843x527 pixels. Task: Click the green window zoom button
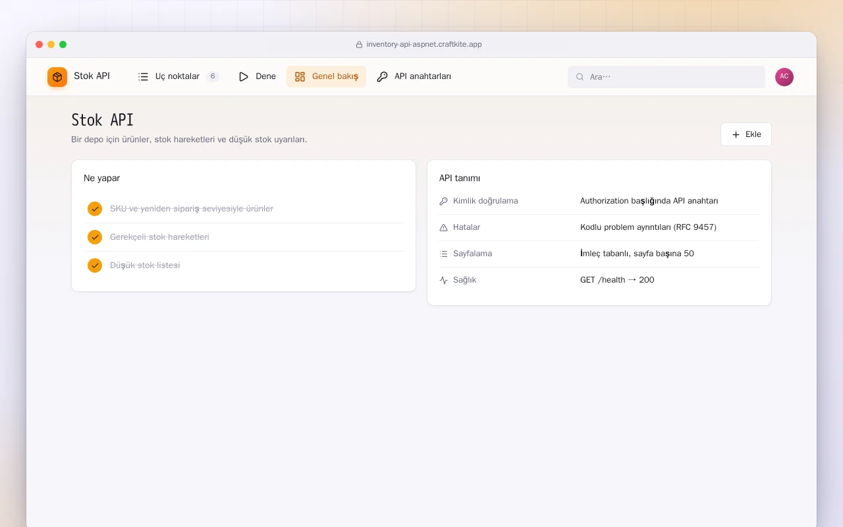[x=63, y=45]
